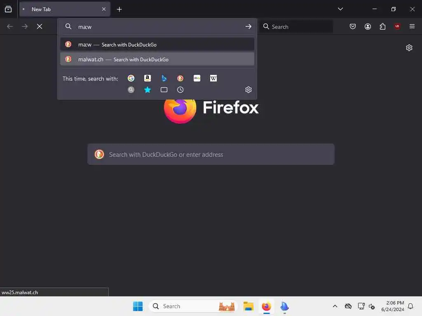422x316 pixels.
Task: Search this time with eBay
Action: pos(197,78)
